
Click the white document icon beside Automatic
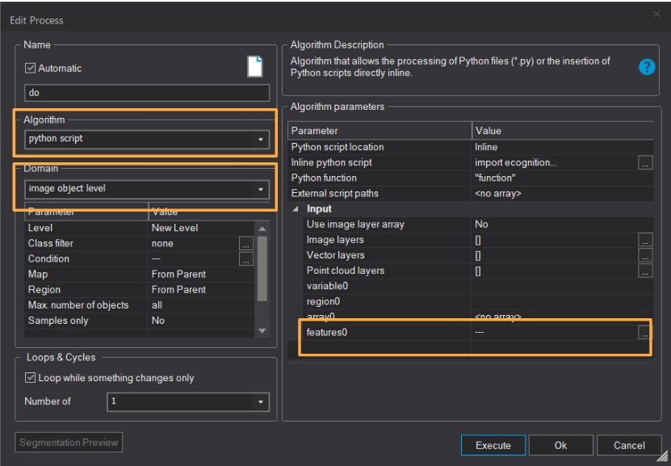click(254, 68)
